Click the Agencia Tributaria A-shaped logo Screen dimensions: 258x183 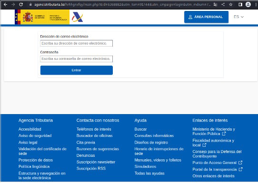pos(77,17)
